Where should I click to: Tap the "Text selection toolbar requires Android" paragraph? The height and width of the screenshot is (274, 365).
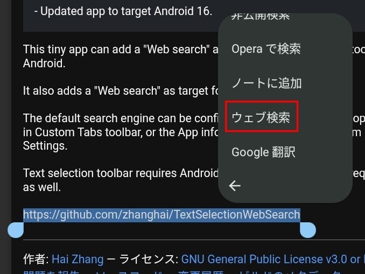121,180
